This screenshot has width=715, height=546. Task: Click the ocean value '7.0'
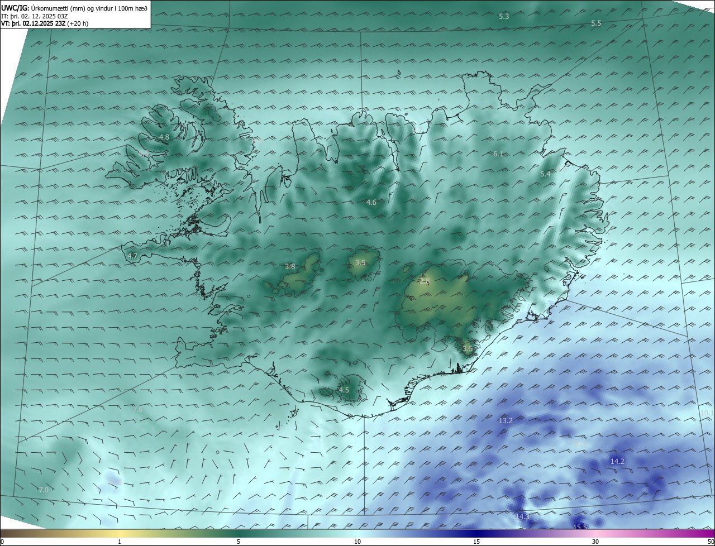click(x=44, y=490)
